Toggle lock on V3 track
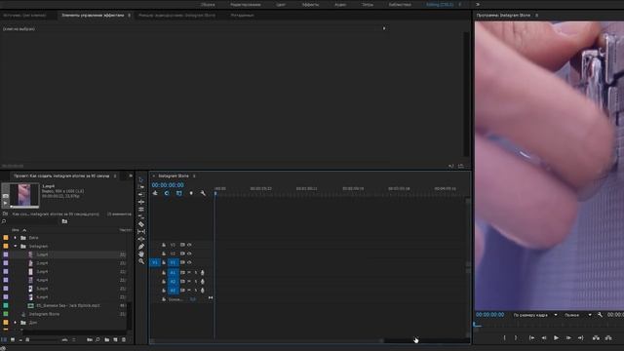624x351 pixels. (164, 245)
